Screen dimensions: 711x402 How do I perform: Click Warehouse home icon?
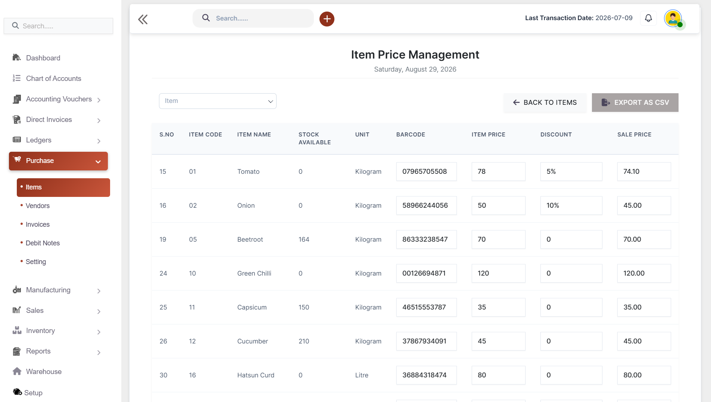coord(16,371)
